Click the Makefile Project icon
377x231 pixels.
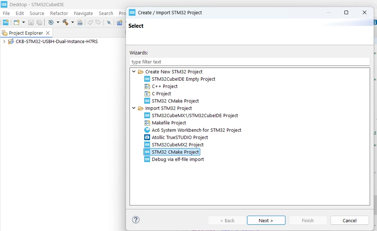147,123
